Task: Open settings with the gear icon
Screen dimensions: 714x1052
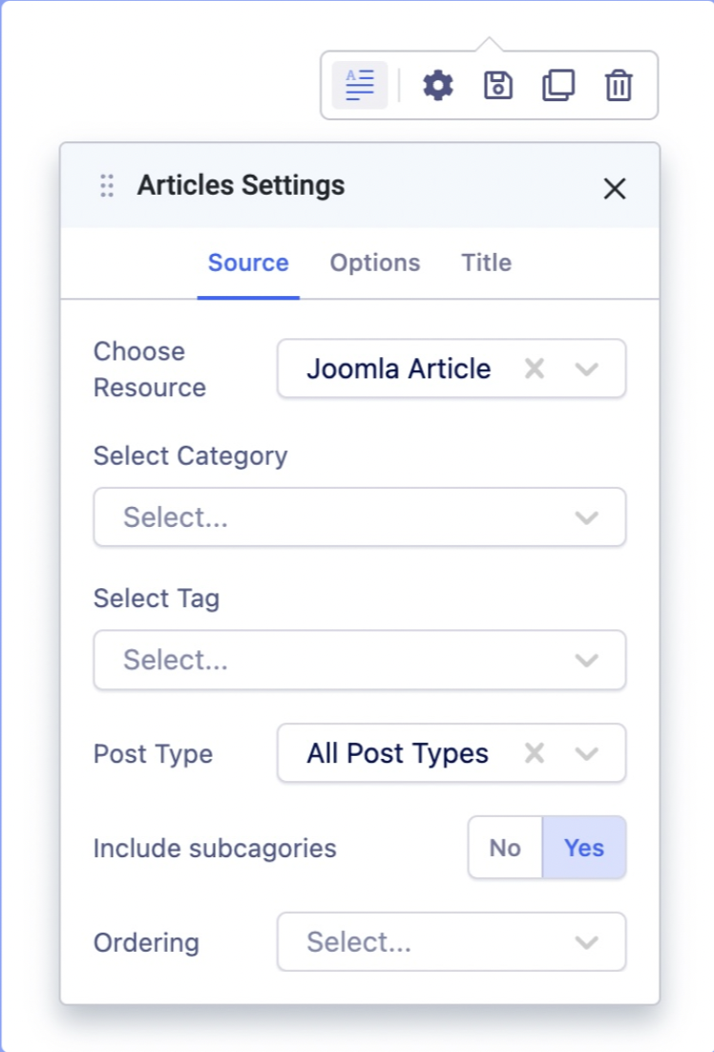Action: coord(438,85)
